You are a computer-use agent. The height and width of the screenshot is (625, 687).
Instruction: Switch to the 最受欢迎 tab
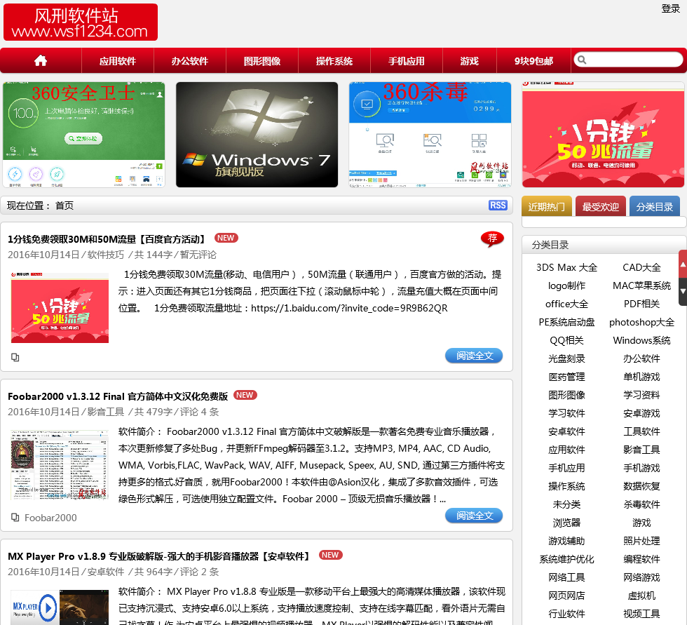point(601,207)
